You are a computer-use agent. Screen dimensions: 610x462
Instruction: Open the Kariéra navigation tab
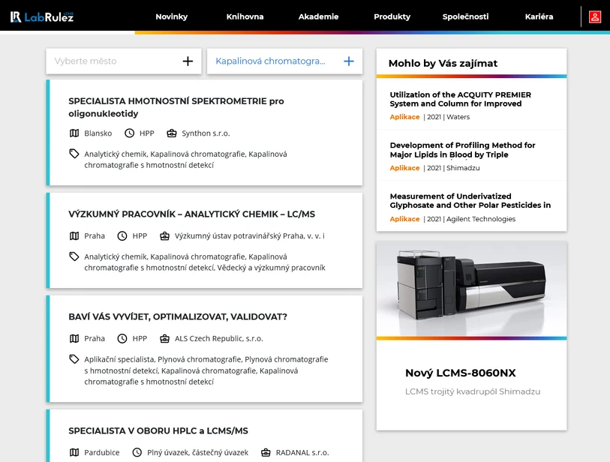click(539, 16)
